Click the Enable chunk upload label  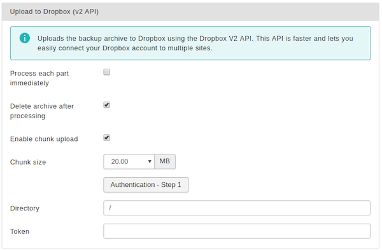[44, 139]
